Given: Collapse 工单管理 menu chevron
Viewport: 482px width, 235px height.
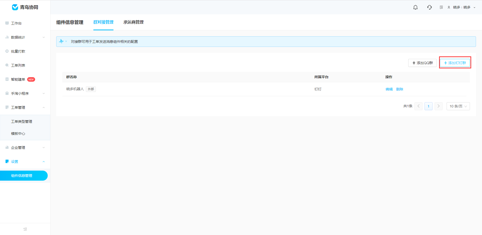Looking at the screenshot, I should click(44, 107).
